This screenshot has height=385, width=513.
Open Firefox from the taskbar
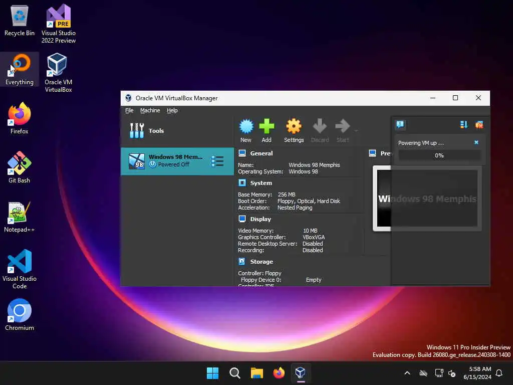pyautogui.click(x=279, y=373)
